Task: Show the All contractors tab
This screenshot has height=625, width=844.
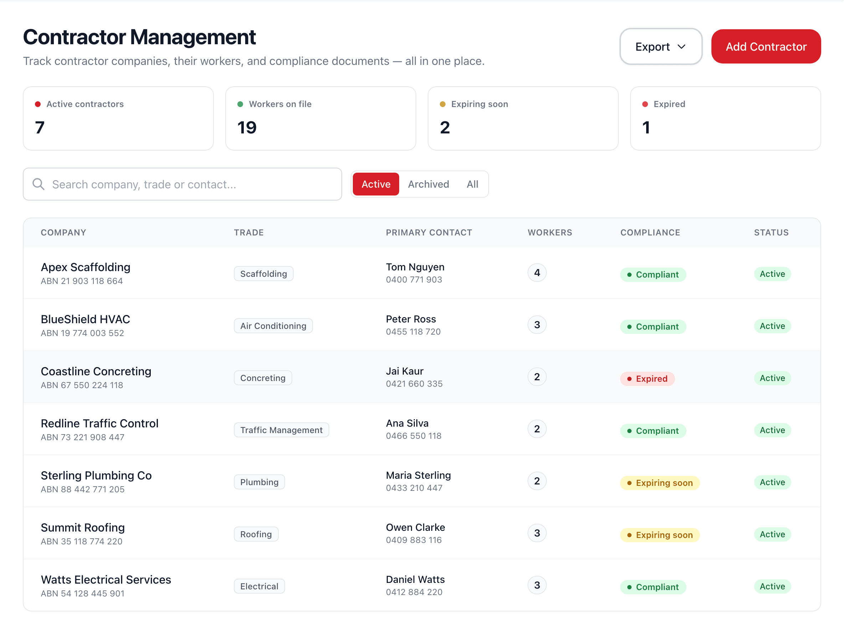Action: click(472, 184)
